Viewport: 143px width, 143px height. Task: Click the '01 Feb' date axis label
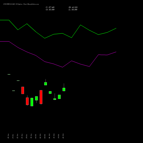[36, 136]
